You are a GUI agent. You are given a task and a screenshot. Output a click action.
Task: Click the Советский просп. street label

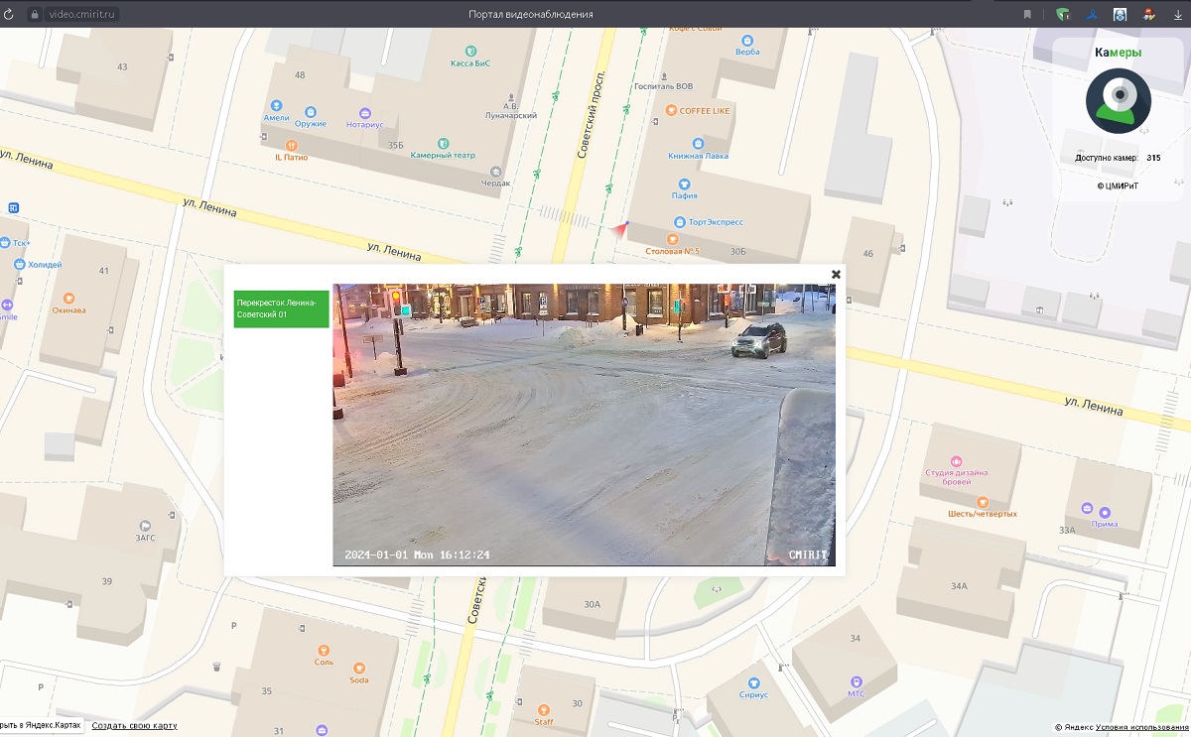tap(592, 114)
